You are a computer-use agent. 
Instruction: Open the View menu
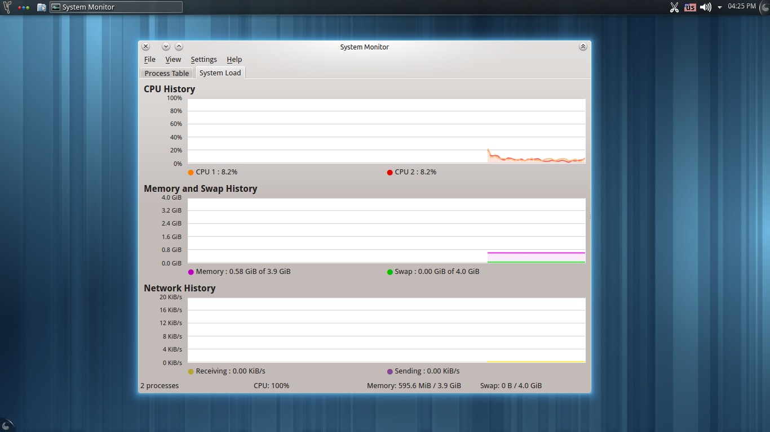[x=173, y=60]
